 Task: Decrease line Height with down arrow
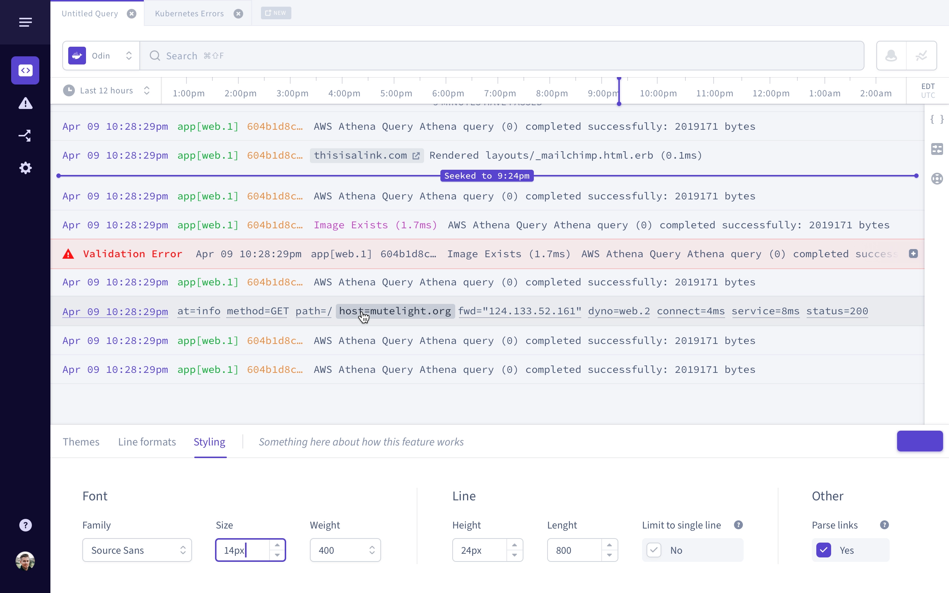click(515, 555)
